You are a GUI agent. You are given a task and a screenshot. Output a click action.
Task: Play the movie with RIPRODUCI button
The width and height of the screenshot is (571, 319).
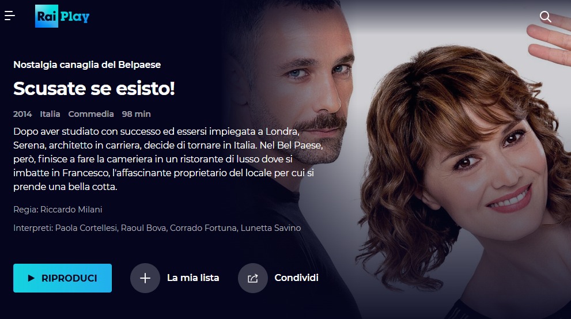point(63,278)
